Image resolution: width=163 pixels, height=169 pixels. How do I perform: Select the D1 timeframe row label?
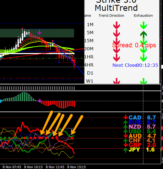pyautogui.click(x=90, y=73)
